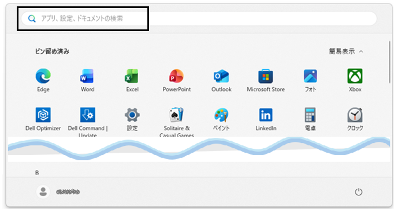Launch Word from pinned apps
The height and width of the screenshot is (211, 397).
click(x=87, y=76)
